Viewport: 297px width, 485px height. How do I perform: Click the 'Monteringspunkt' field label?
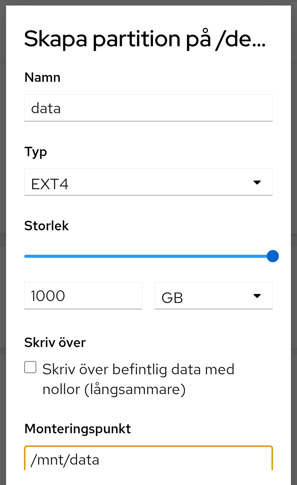point(78,429)
